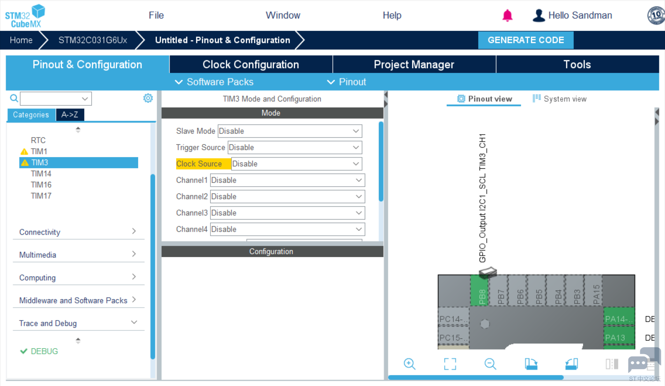Switch to the Project Manager tab

pyautogui.click(x=414, y=64)
